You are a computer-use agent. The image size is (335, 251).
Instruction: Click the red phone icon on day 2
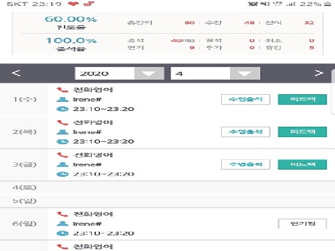click(x=62, y=122)
